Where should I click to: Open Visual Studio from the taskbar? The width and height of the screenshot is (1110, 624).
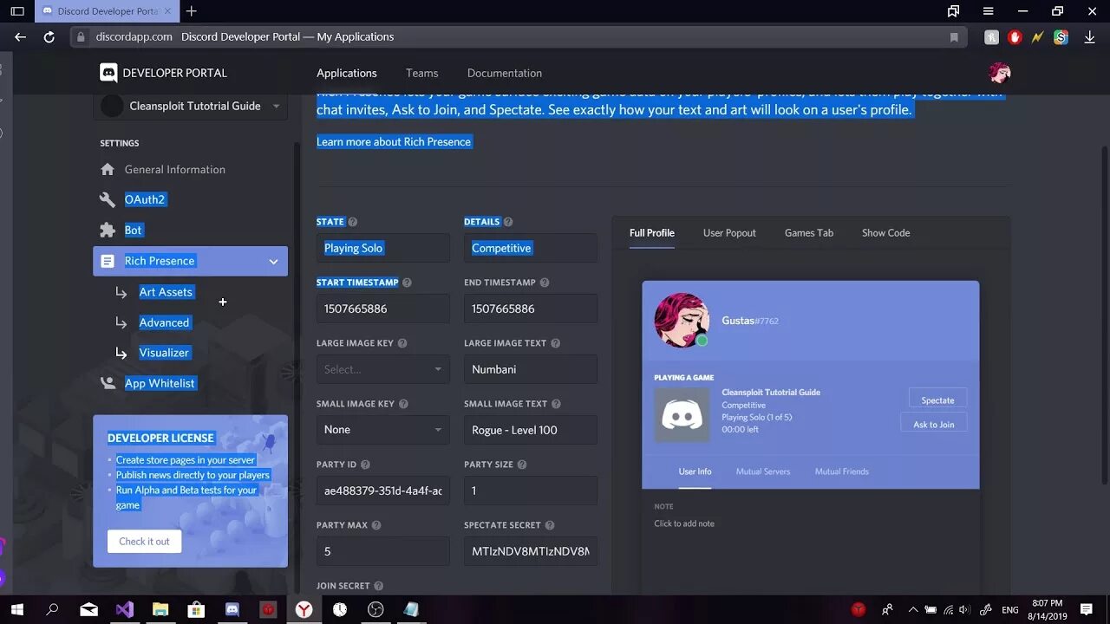click(124, 609)
